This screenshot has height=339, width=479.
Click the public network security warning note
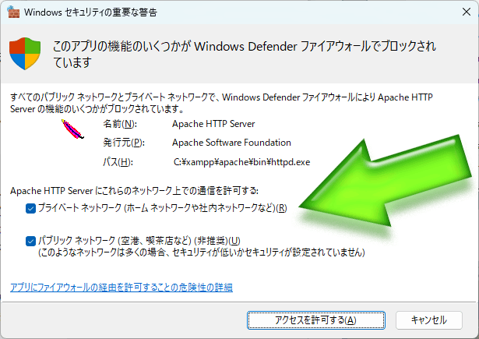pos(201,252)
